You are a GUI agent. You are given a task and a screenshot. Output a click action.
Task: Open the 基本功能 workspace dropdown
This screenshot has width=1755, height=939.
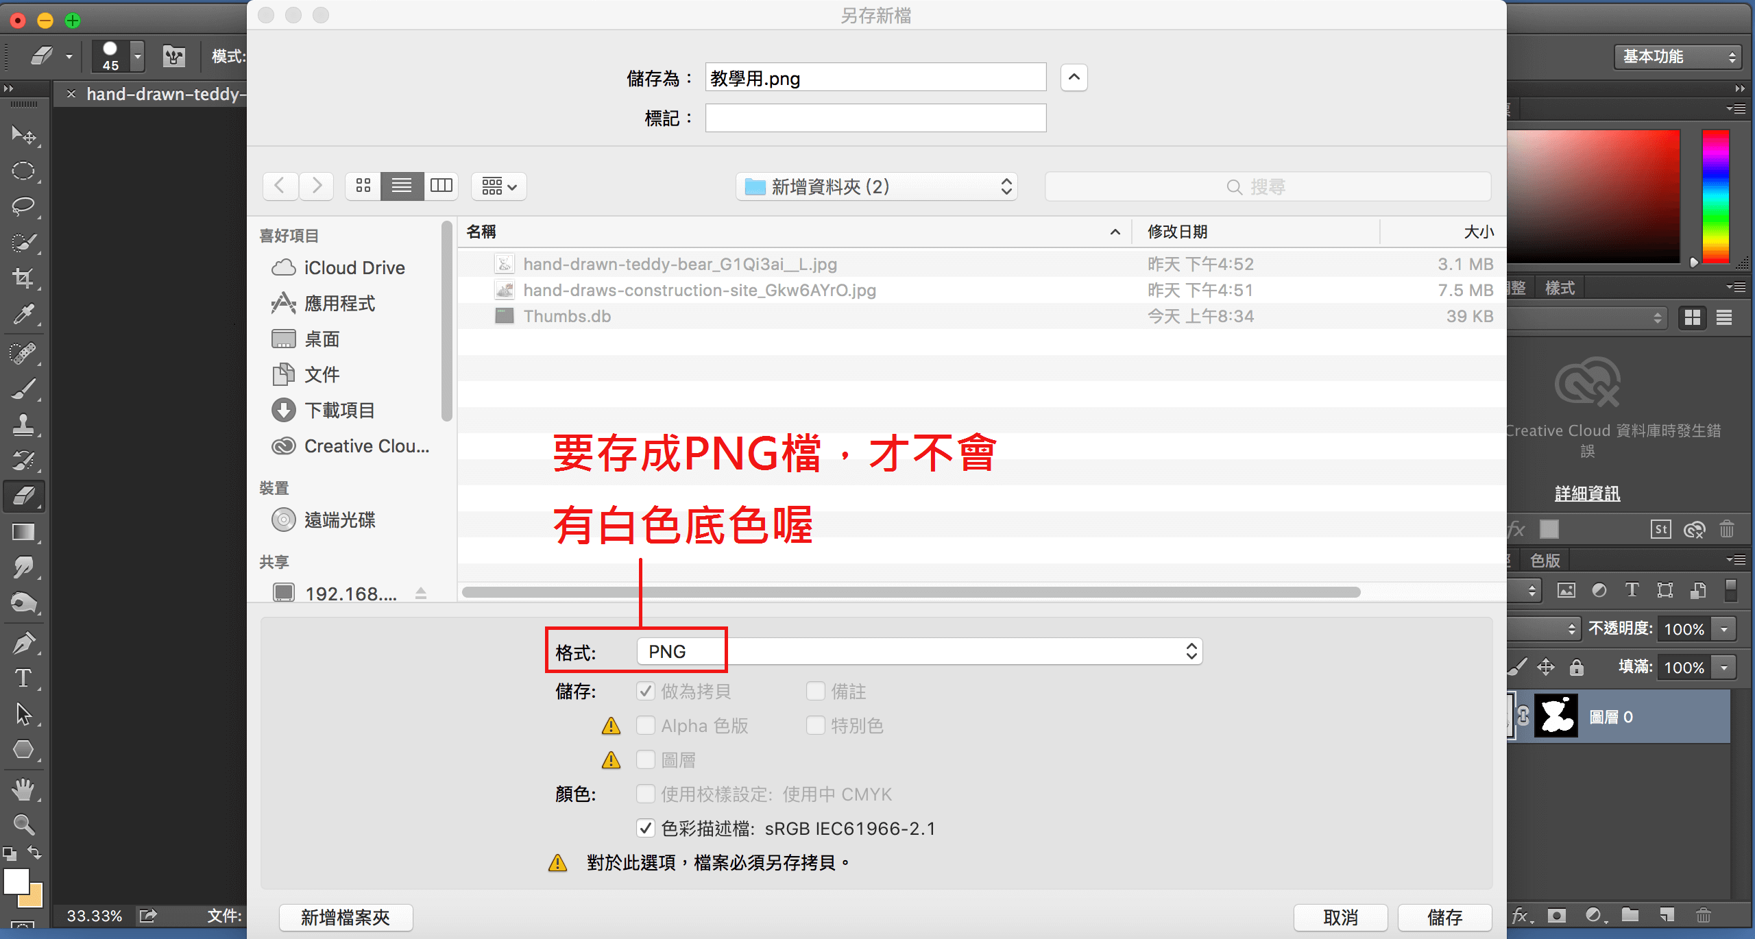coord(1677,57)
